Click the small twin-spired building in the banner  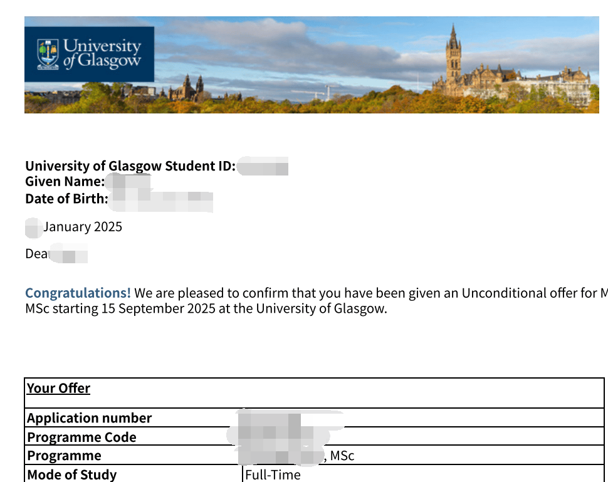coord(192,88)
